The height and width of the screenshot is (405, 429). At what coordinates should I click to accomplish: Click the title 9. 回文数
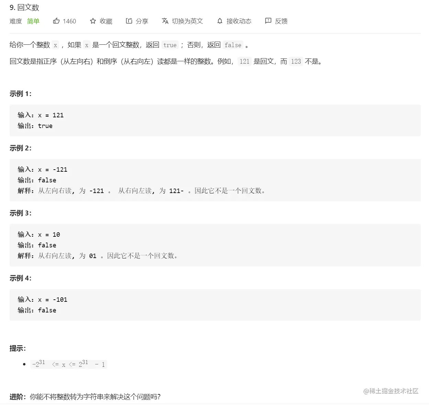[24, 8]
